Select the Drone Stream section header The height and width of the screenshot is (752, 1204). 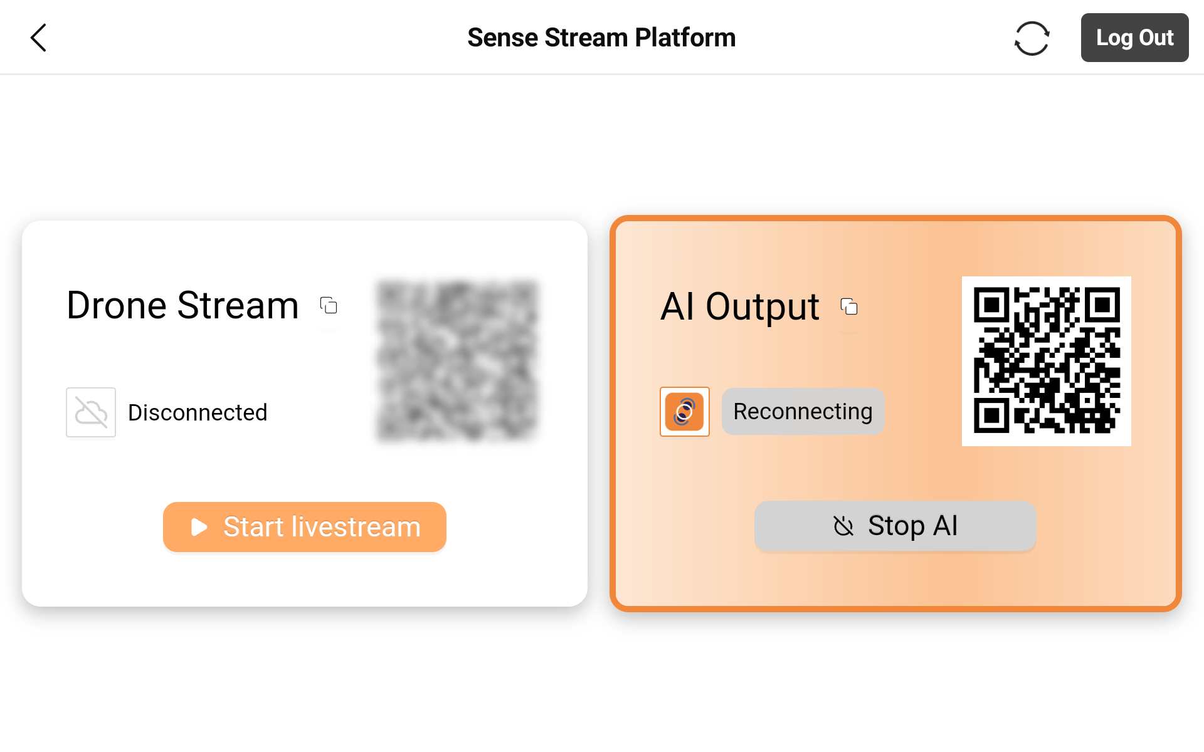pos(182,306)
